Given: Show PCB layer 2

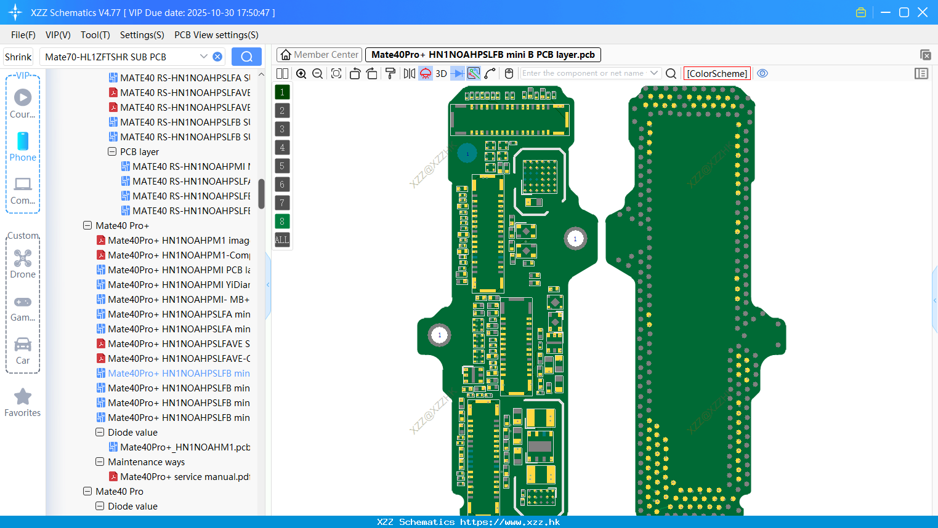Looking at the screenshot, I should pyautogui.click(x=282, y=110).
